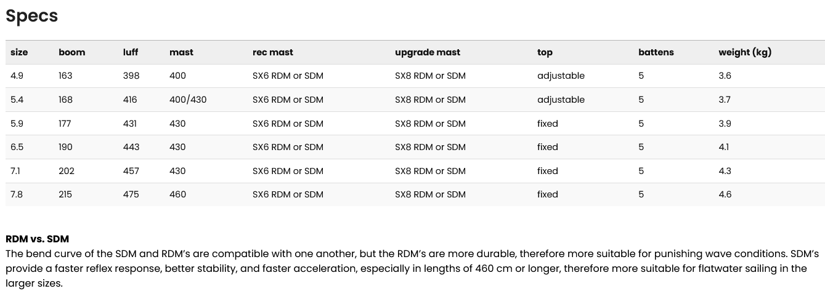Screen dimensions: 825x294
Task: Click the 'Specs' heading
Action: pos(31,17)
